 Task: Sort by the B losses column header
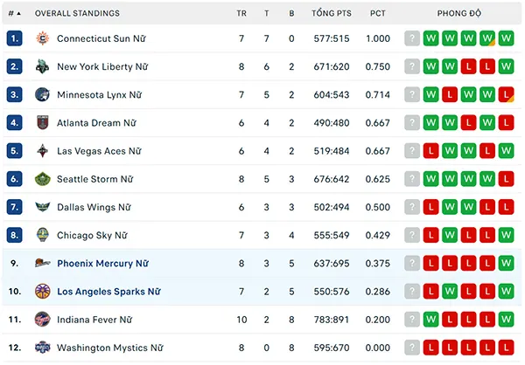[x=291, y=13]
